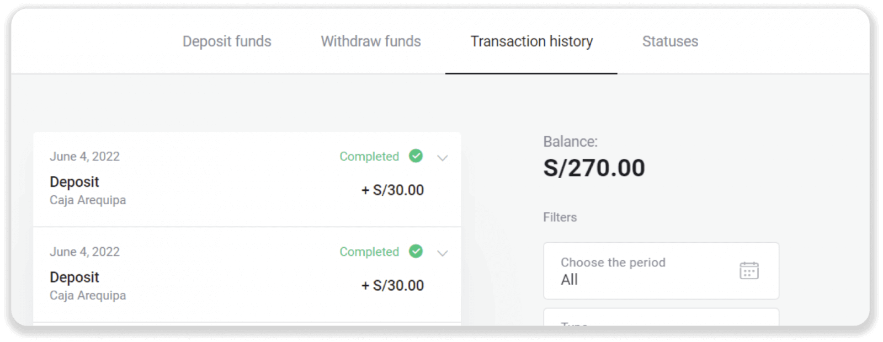883x342 pixels.
Task: Go to the Statuses tab
Action: pyautogui.click(x=670, y=41)
